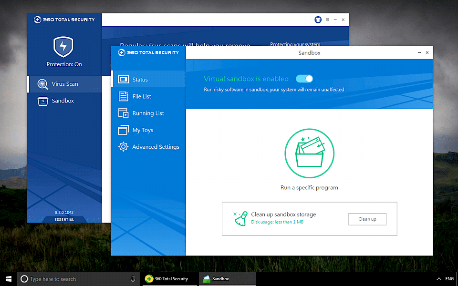
Task: Click the Virus Scan magnifier icon
Action: (42, 84)
